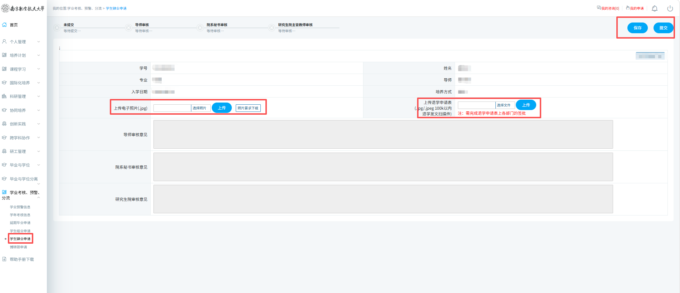Click 照片要求下载 button
Image resolution: width=680 pixels, height=293 pixels.
coord(248,108)
